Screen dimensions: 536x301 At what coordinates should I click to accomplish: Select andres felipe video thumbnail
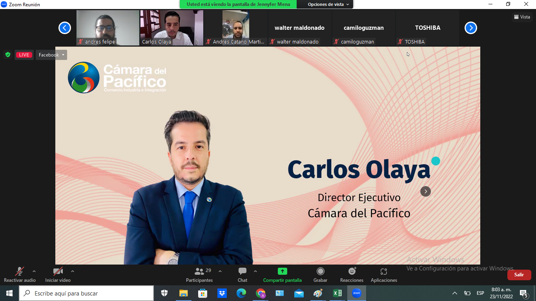108,28
